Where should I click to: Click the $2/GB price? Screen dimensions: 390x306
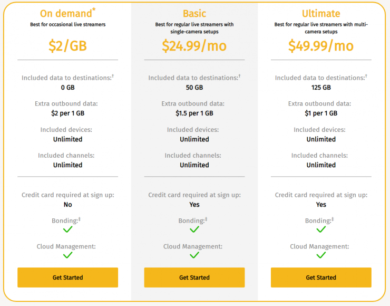67,46
